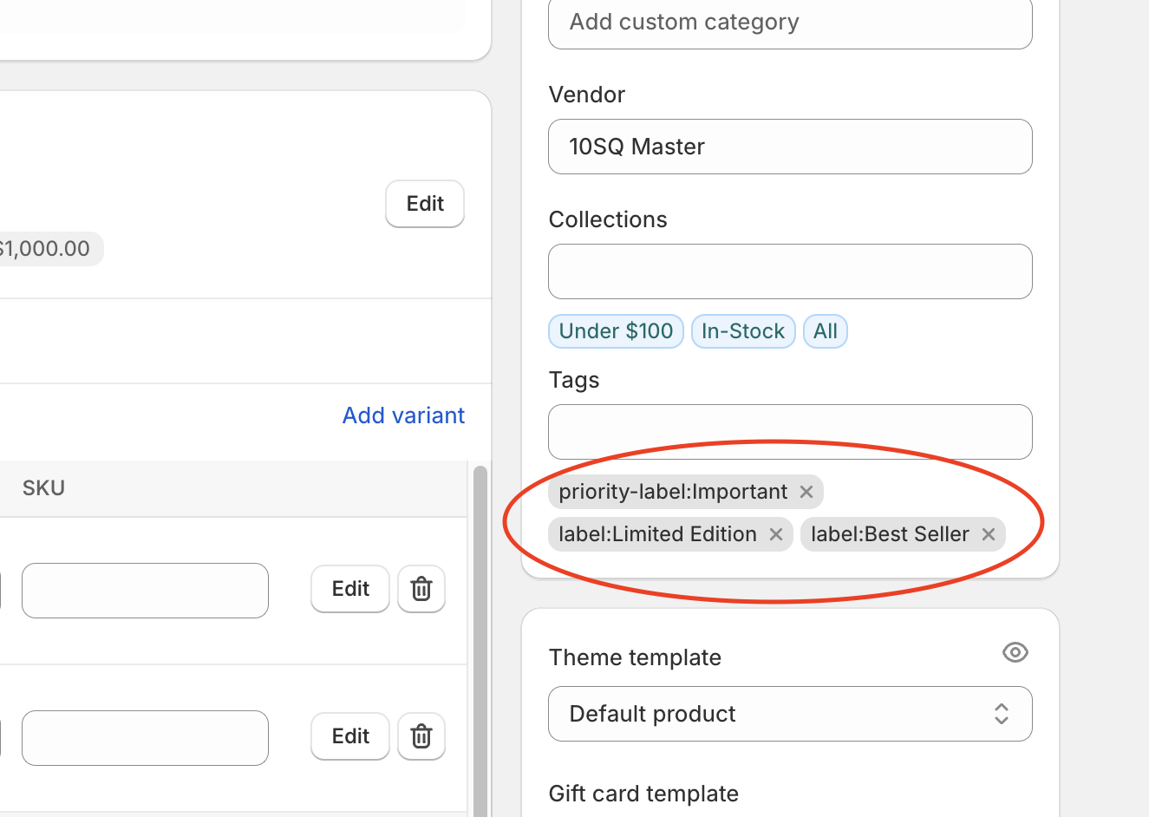The image size is (1149, 817).
Task: Open the Collections selection field
Action: (789, 271)
